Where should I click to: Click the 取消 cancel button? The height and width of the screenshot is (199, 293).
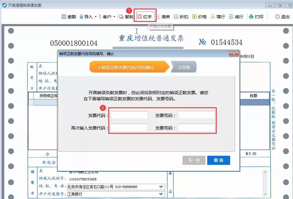pos(219,160)
